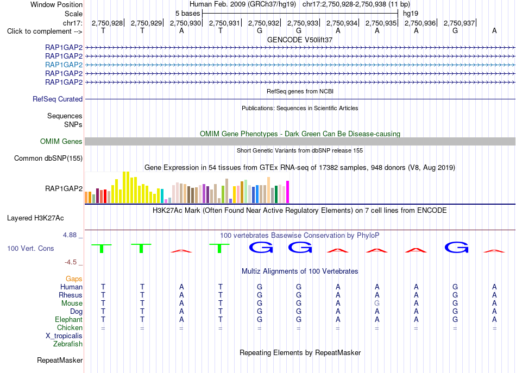The image size is (516, 373).
Task: Click the rightmost blue G PhyloP letter
Action: pyautogui.click(x=456, y=248)
